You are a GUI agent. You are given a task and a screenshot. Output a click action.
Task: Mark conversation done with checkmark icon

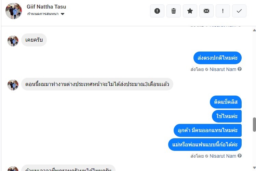pyautogui.click(x=239, y=11)
